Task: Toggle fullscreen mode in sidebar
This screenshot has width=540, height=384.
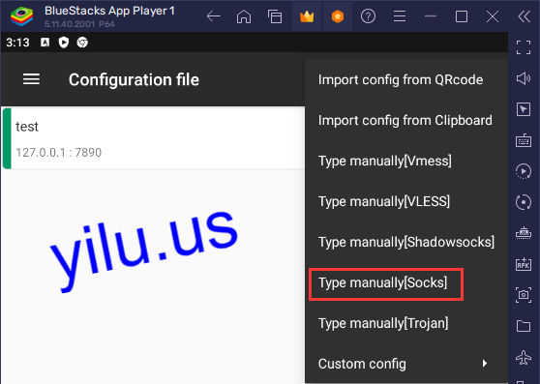Action: click(524, 47)
